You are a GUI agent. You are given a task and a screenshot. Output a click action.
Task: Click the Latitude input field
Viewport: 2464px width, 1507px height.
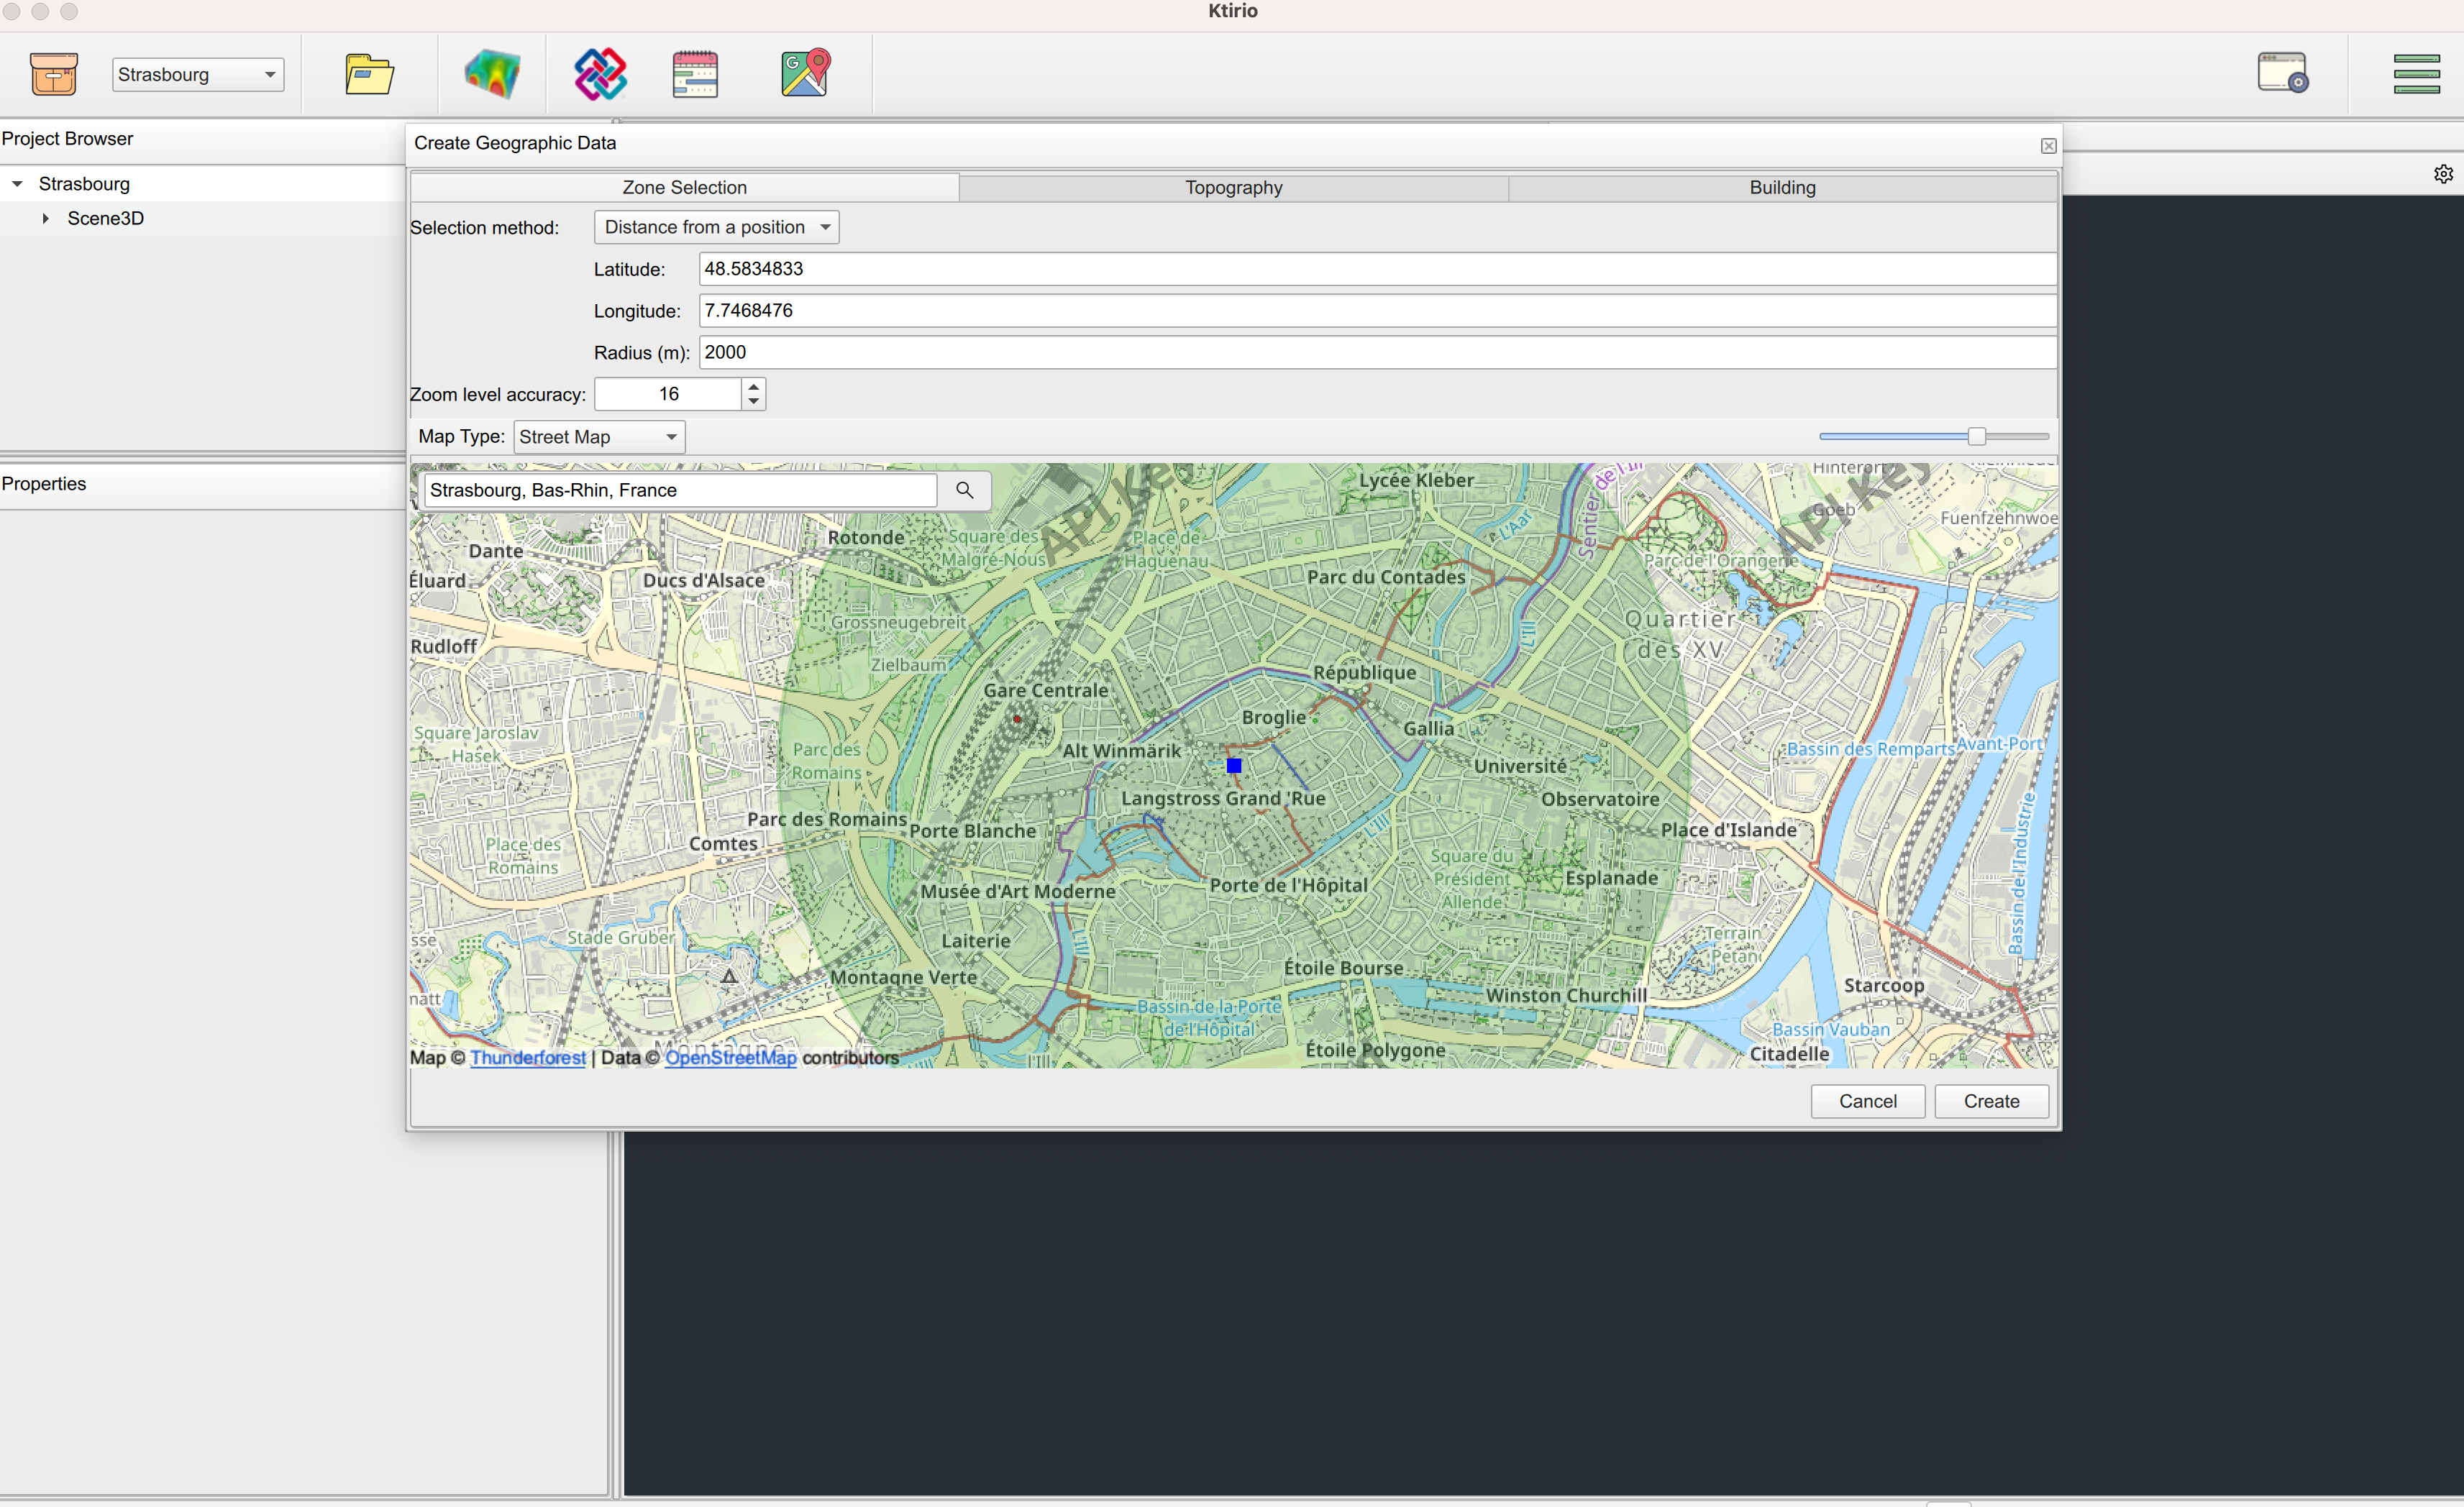1378,269
